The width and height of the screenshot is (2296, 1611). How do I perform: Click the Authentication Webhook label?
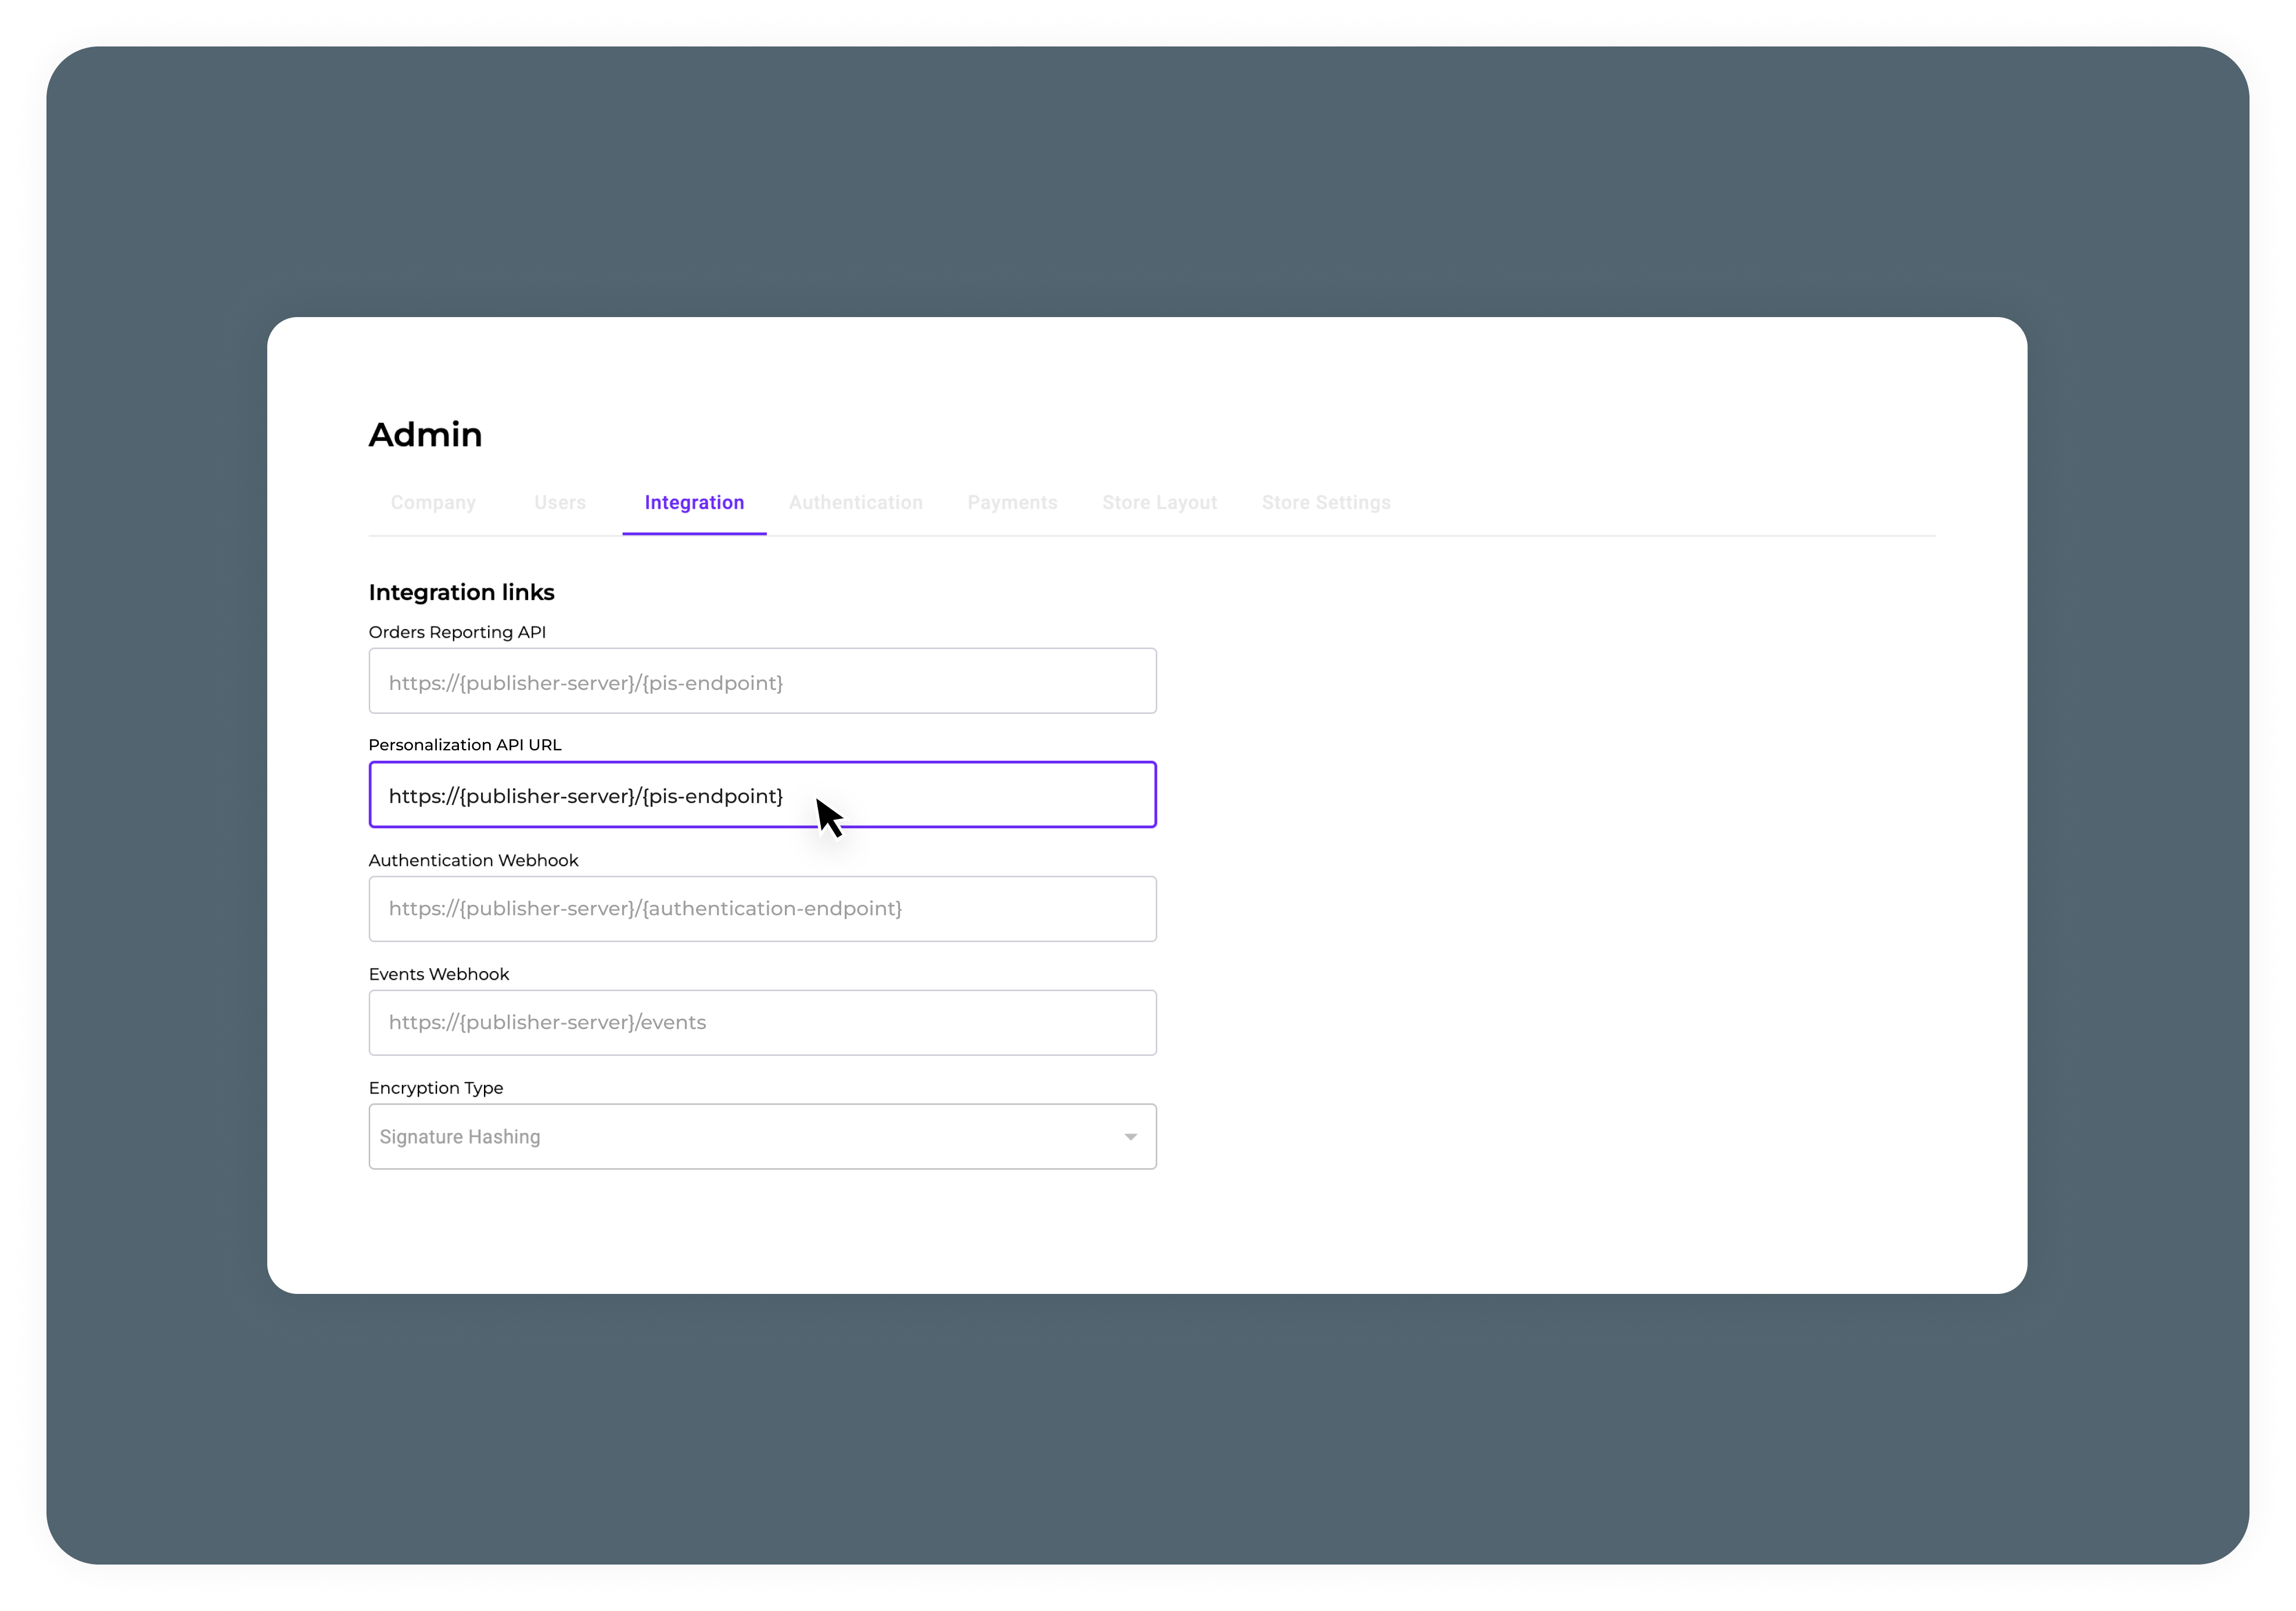click(473, 861)
